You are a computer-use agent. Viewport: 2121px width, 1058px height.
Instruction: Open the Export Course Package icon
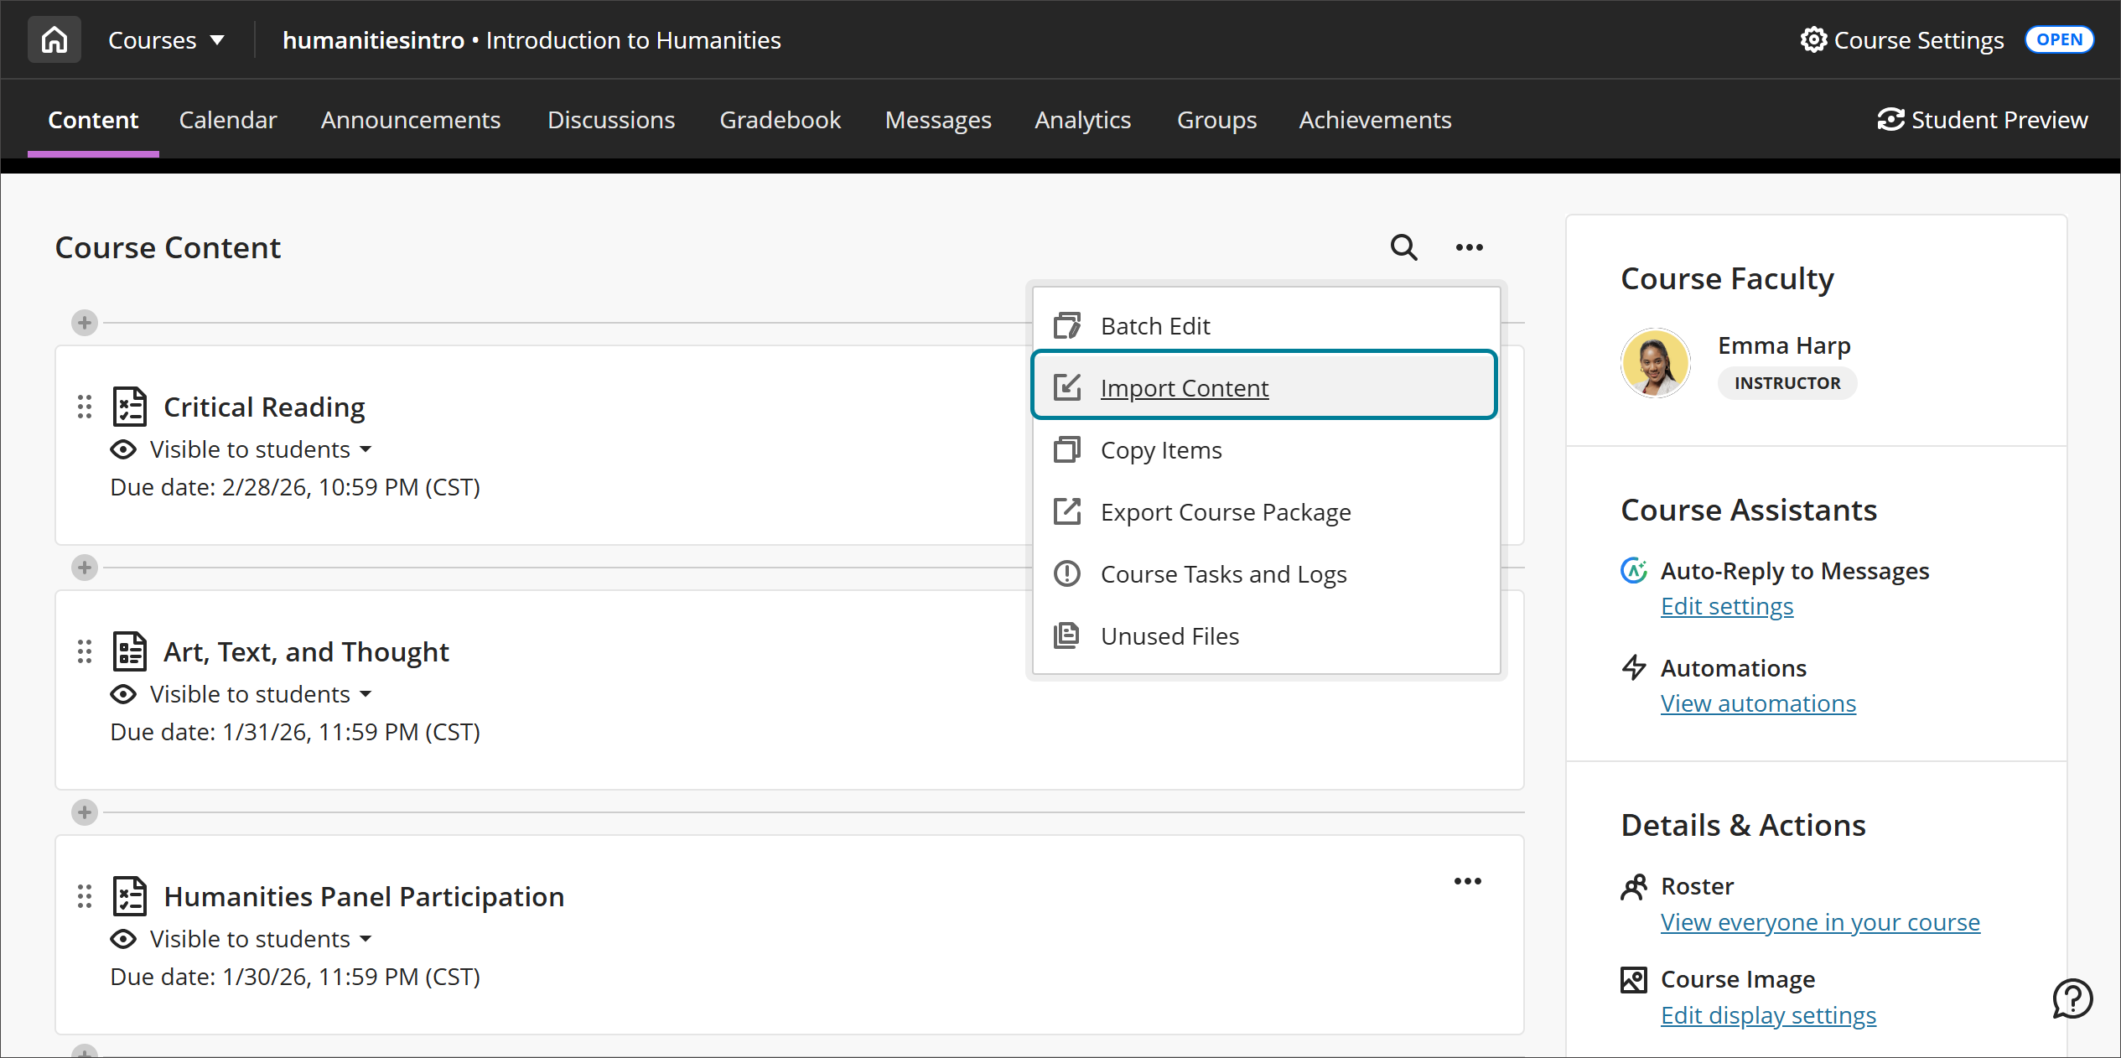(1066, 511)
